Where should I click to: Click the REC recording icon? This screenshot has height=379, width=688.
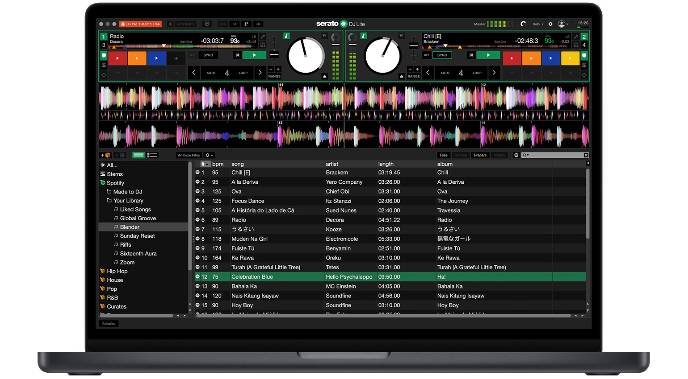(x=222, y=24)
